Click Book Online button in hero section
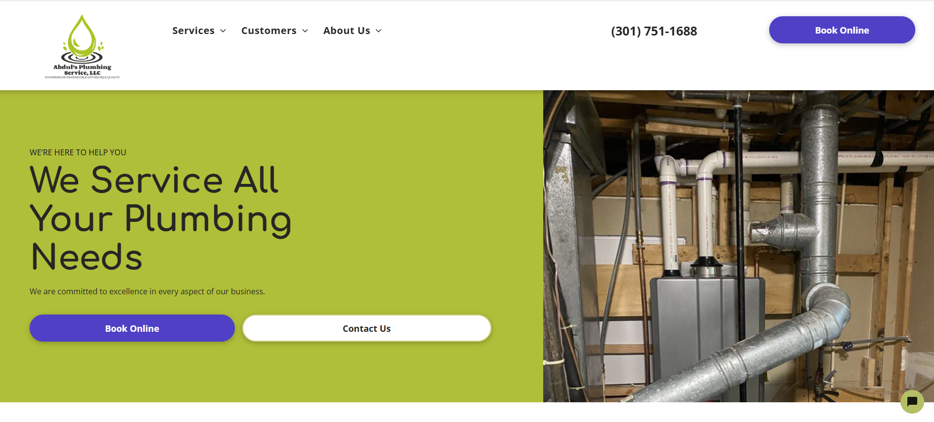This screenshot has width=934, height=422. [132, 328]
